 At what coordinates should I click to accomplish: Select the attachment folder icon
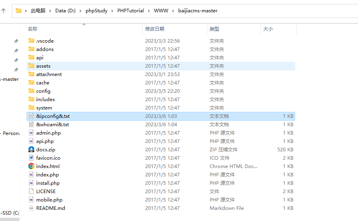coord(31,74)
